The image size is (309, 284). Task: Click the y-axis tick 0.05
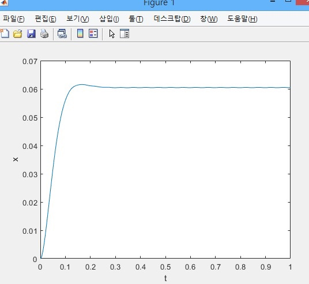[x=30, y=118]
